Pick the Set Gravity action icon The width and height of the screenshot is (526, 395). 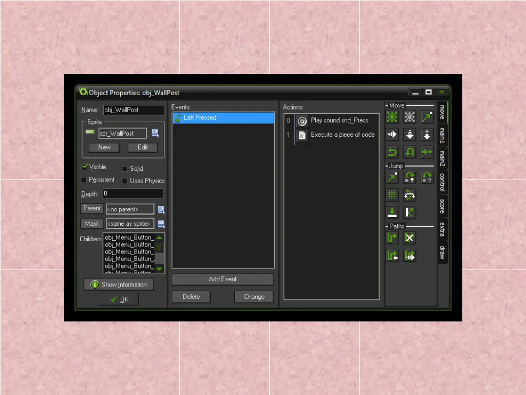click(426, 135)
